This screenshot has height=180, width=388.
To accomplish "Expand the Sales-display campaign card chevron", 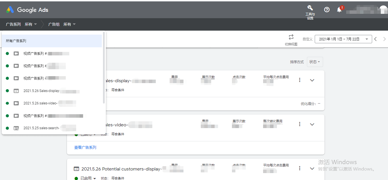I will pyautogui.click(x=312, y=80).
